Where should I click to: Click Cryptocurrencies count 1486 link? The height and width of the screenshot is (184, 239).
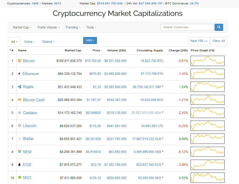[x=35, y=3]
